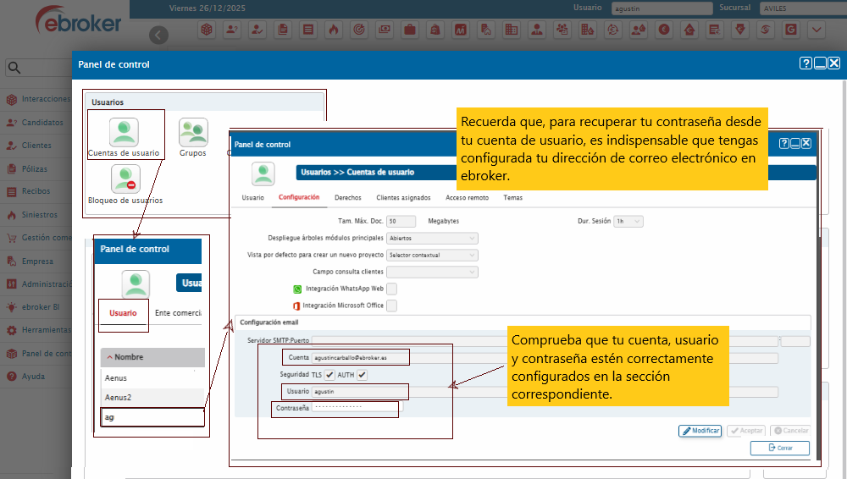The height and width of the screenshot is (479, 847).
Task: Switch to the Derechos tab
Action: (347, 197)
